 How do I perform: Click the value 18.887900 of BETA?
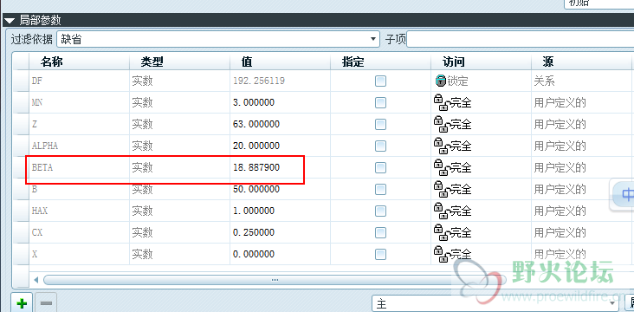(256, 167)
